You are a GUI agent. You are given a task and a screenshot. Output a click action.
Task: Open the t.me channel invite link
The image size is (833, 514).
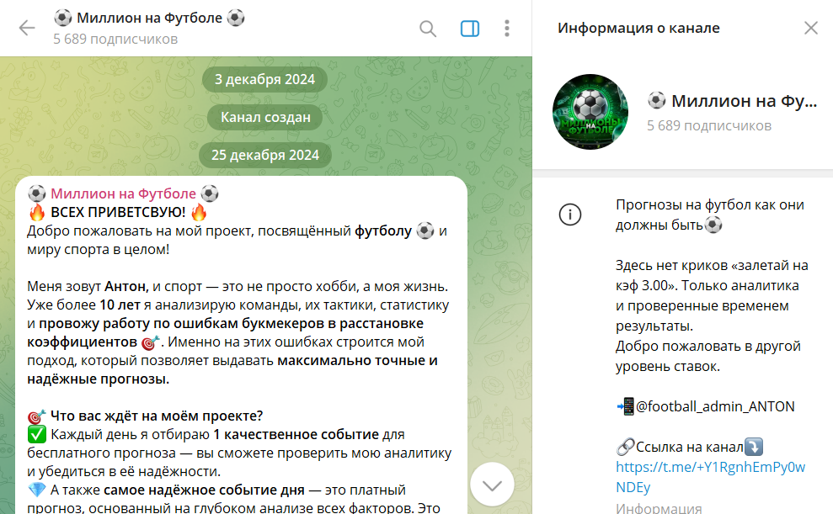pyautogui.click(x=710, y=477)
